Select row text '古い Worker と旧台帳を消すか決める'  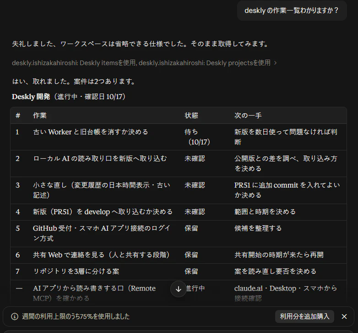pyautogui.click(x=91, y=132)
